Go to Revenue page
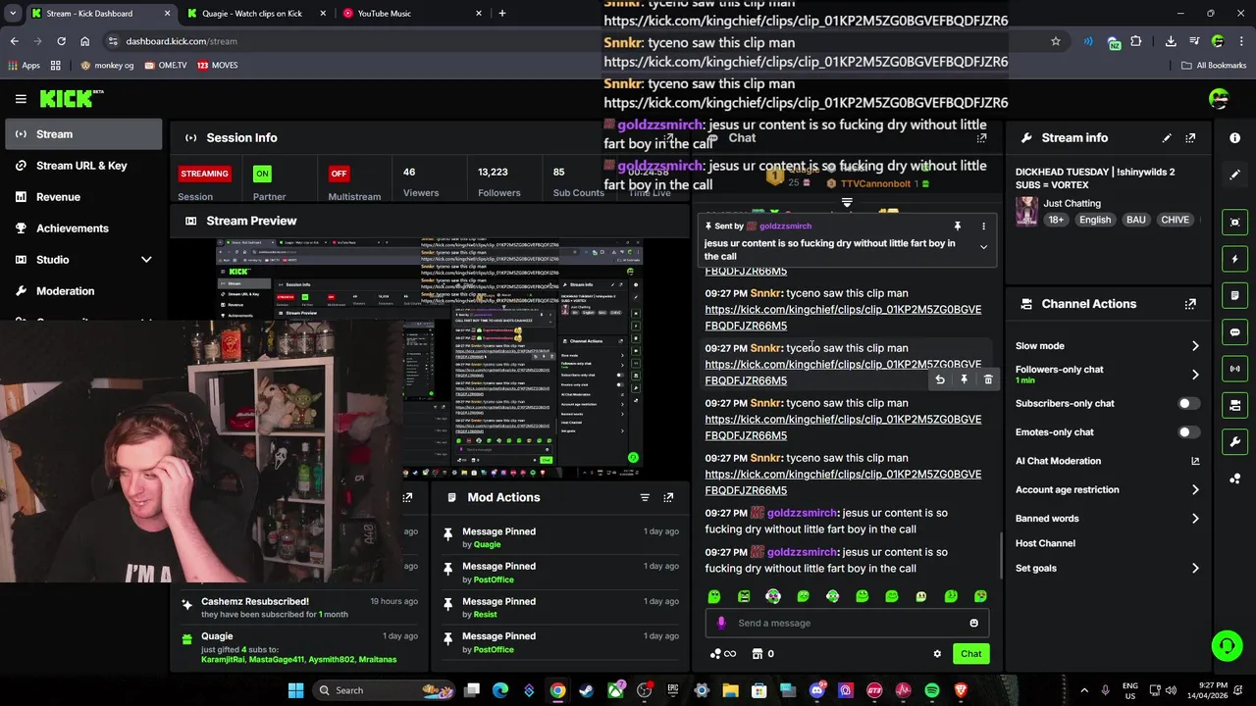Screen dimensions: 1256x706 (83, 197)
